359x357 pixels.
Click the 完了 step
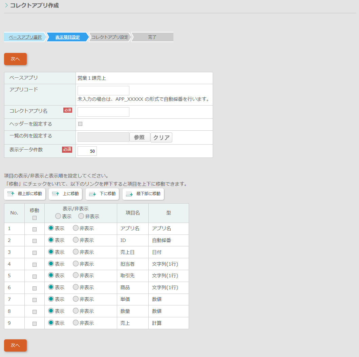pyautogui.click(x=152, y=37)
